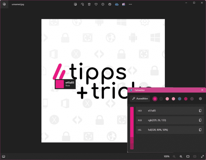This screenshot has height=160, width=206.
Task: Open the image editor
Action: [75, 4]
